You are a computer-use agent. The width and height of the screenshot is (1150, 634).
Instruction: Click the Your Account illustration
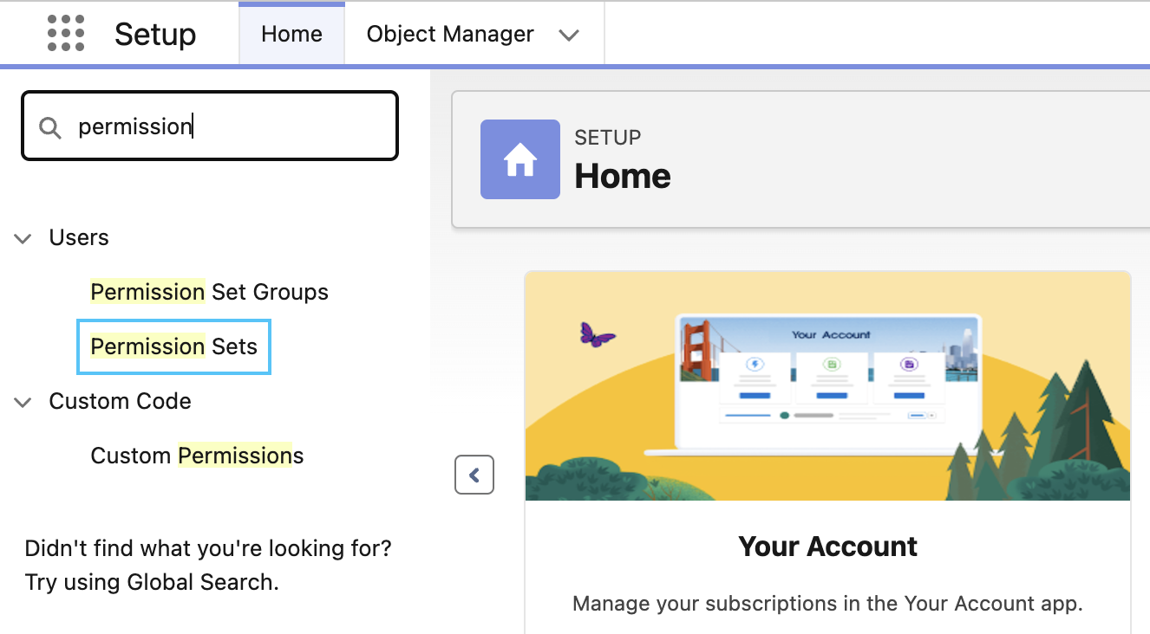[827, 385]
